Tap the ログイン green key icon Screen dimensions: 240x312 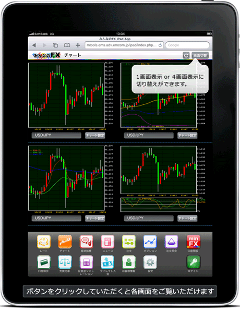(x=193, y=262)
